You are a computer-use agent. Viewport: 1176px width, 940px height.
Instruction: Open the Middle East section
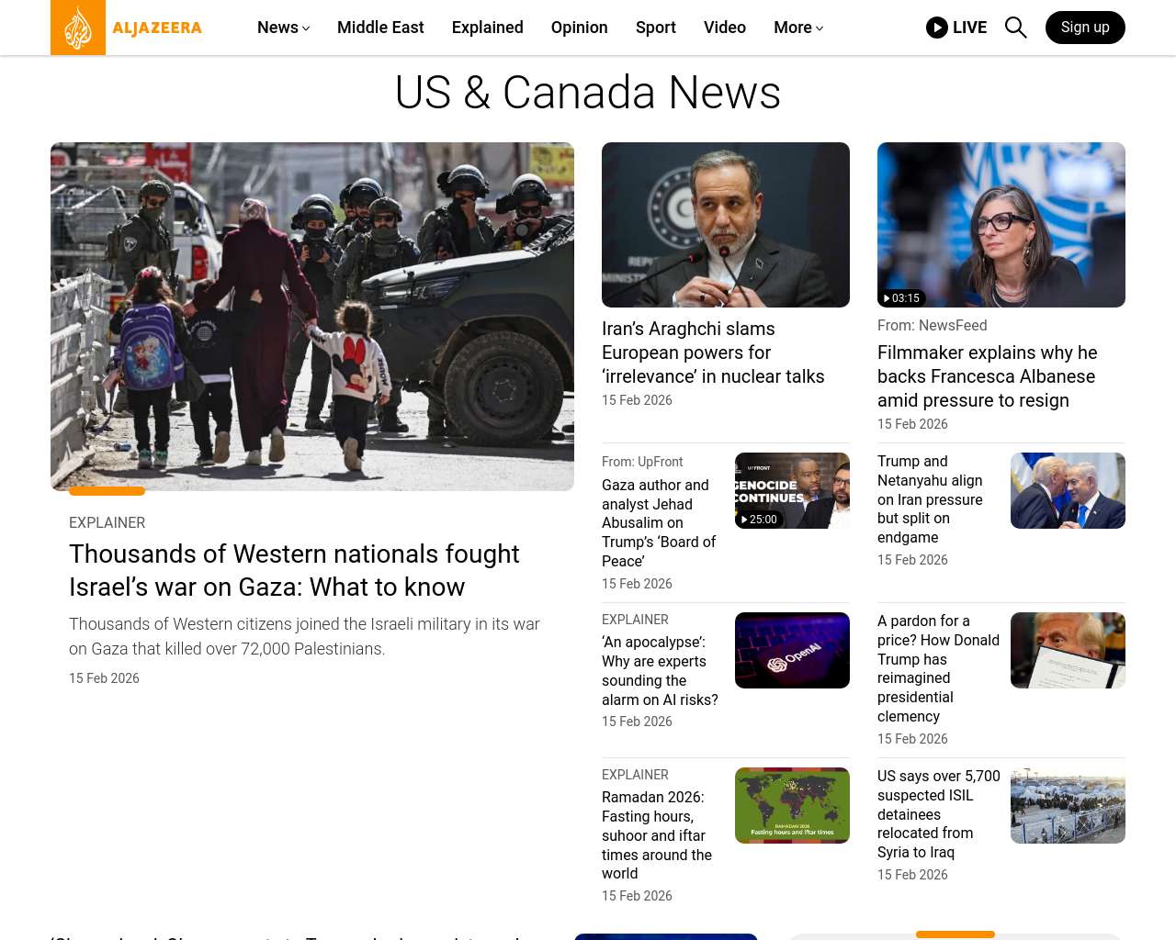point(380,28)
